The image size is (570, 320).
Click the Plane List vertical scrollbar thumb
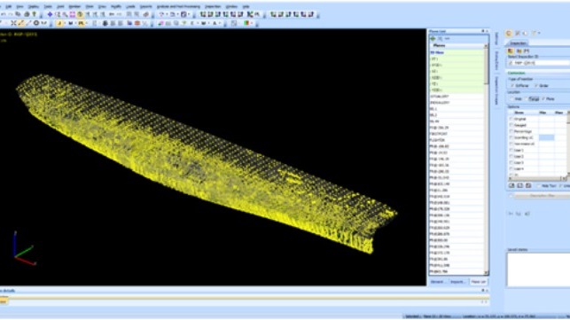pyautogui.click(x=487, y=66)
